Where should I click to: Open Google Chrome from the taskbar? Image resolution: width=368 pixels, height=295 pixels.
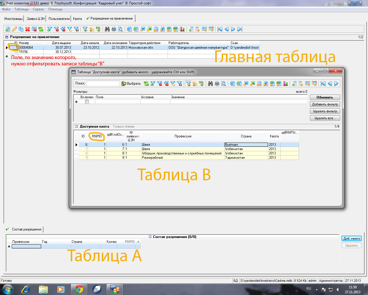(79, 289)
